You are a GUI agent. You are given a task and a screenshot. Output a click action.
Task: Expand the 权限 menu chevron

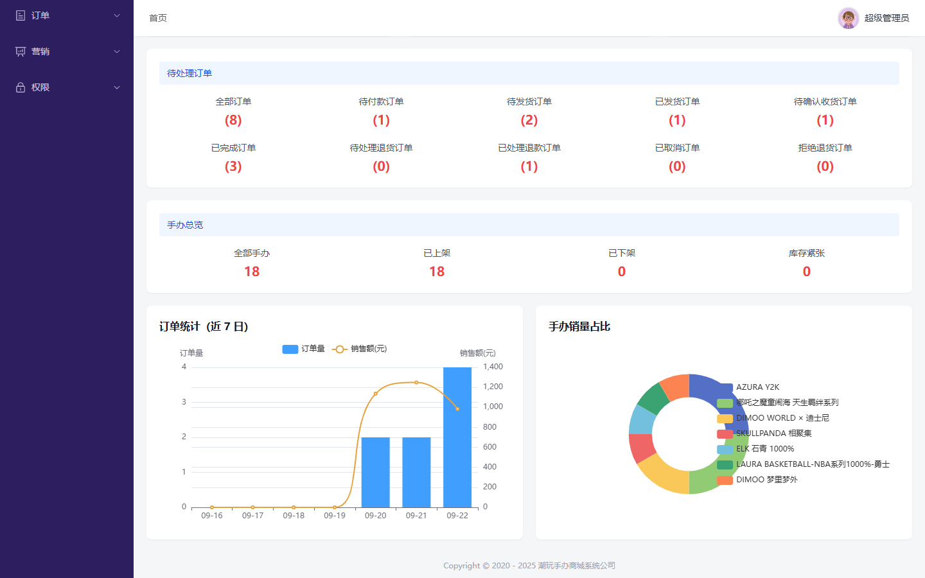[117, 87]
